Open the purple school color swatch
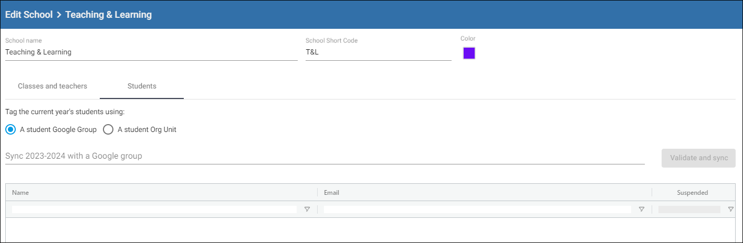Screen dimensions: 743x243 (469, 53)
